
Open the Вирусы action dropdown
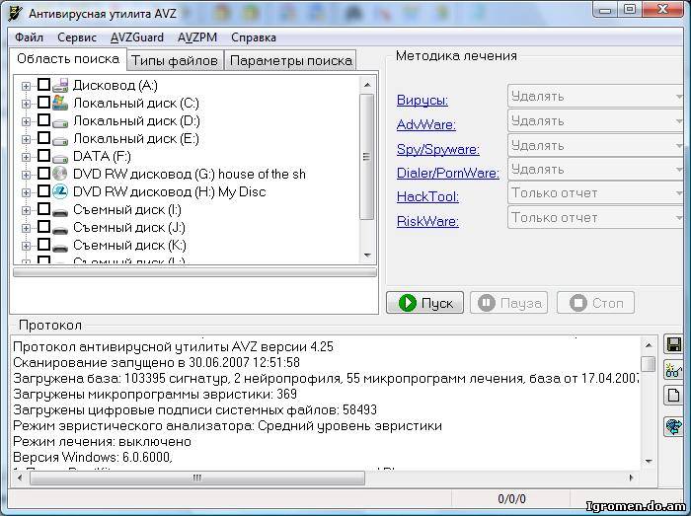pyautogui.click(x=596, y=97)
